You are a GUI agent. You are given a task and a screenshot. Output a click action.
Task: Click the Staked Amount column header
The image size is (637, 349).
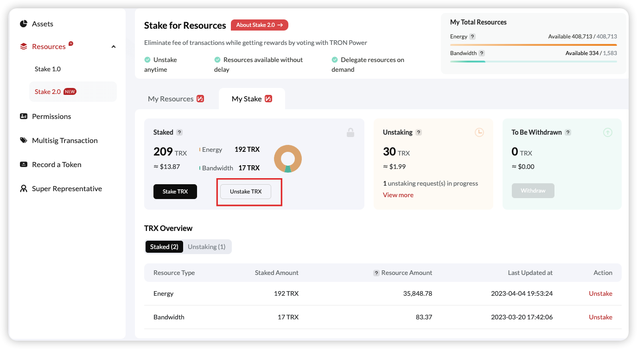click(277, 273)
